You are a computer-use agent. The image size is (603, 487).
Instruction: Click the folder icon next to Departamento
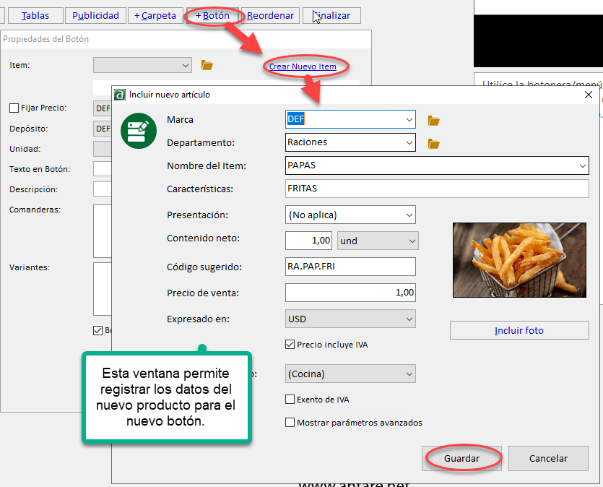point(433,144)
